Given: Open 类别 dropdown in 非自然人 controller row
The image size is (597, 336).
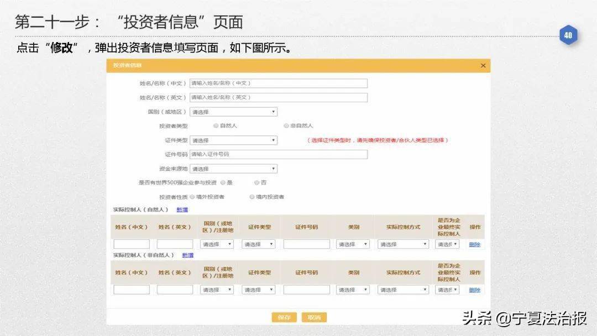Looking at the screenshot, I should pyautogui.click(x=353, y=290).
